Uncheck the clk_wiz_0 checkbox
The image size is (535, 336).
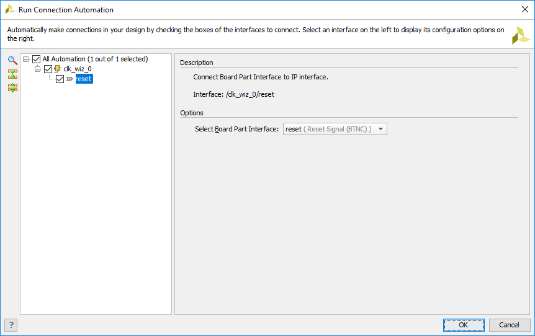pos(48,69)
